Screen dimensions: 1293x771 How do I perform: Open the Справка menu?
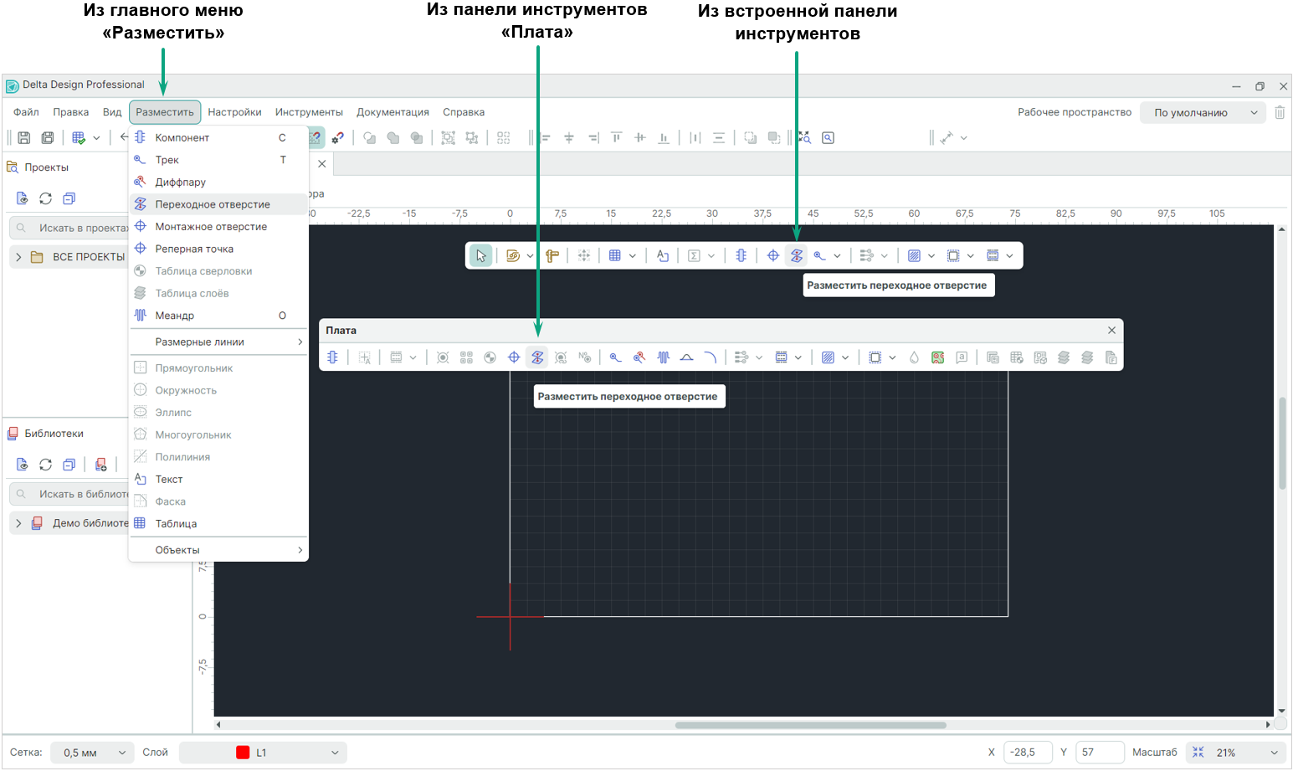pos(464,112)
